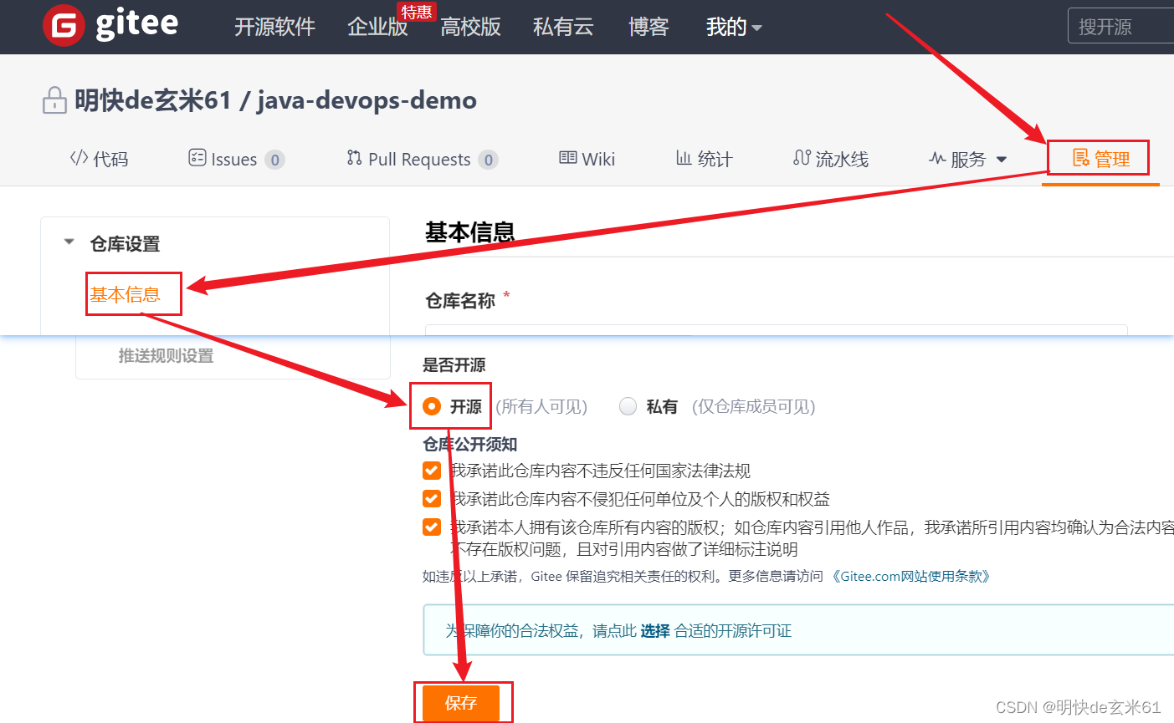Select the 私有 radio button
Image resolution: width=1174 pixels, height=723 pixels.
tap(628, 406)
